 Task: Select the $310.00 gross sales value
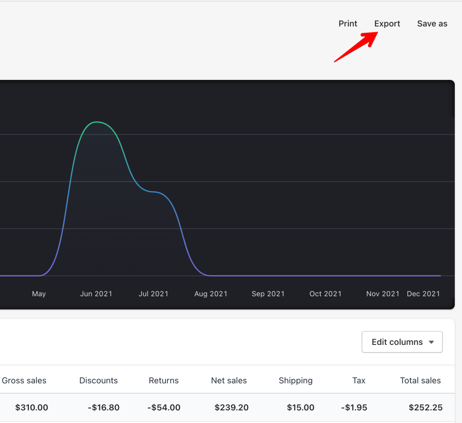pos(31,407)
